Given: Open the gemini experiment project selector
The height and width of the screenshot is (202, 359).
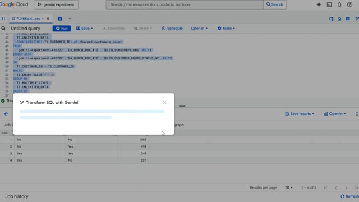Looking at the screenshot, I should (56, 4).
